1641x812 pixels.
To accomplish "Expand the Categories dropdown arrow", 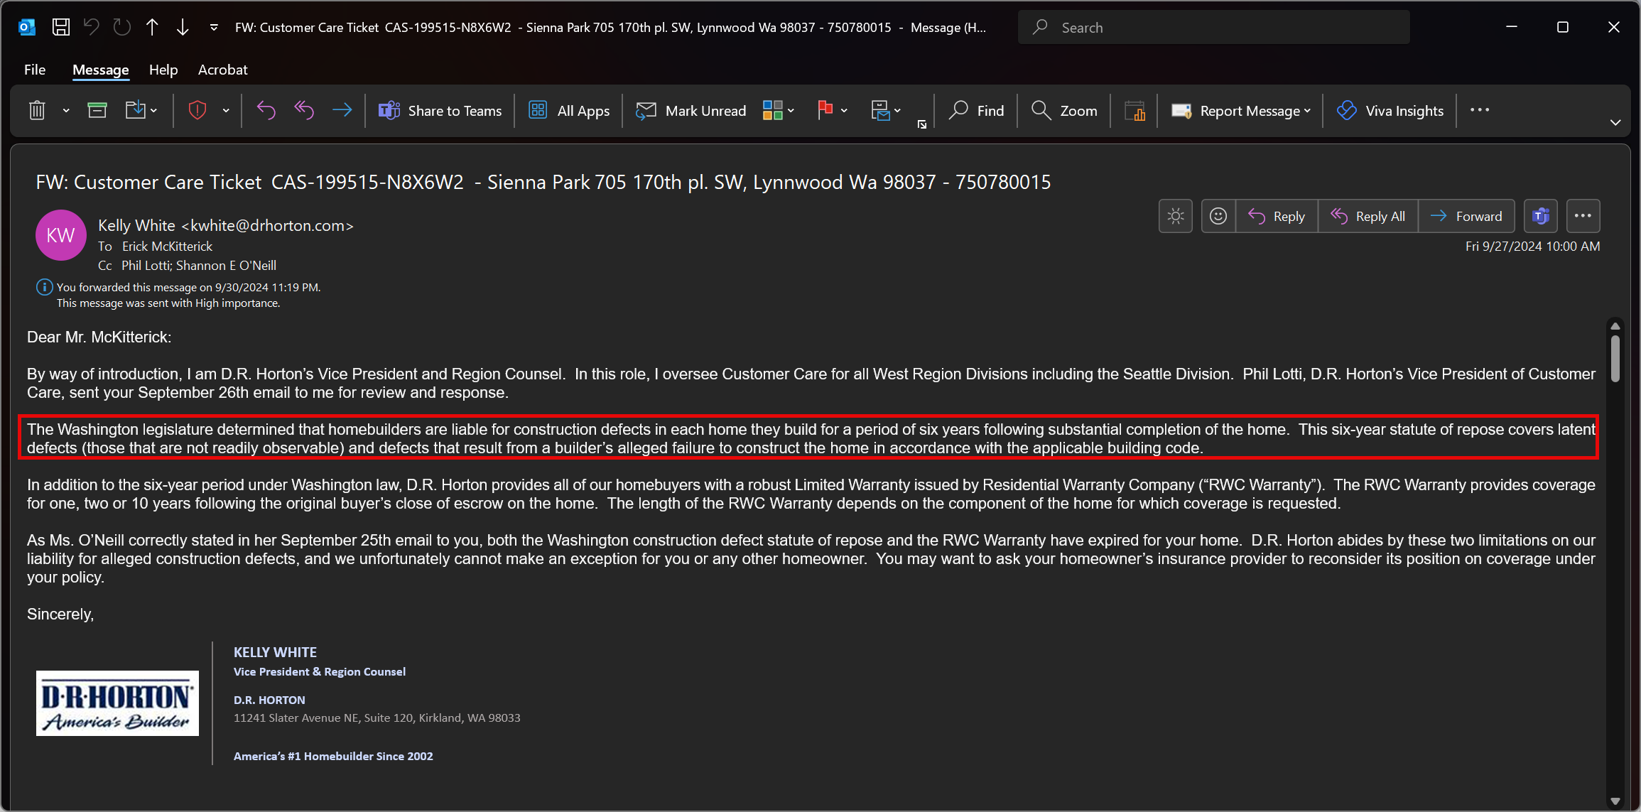I will pos(791,111).
